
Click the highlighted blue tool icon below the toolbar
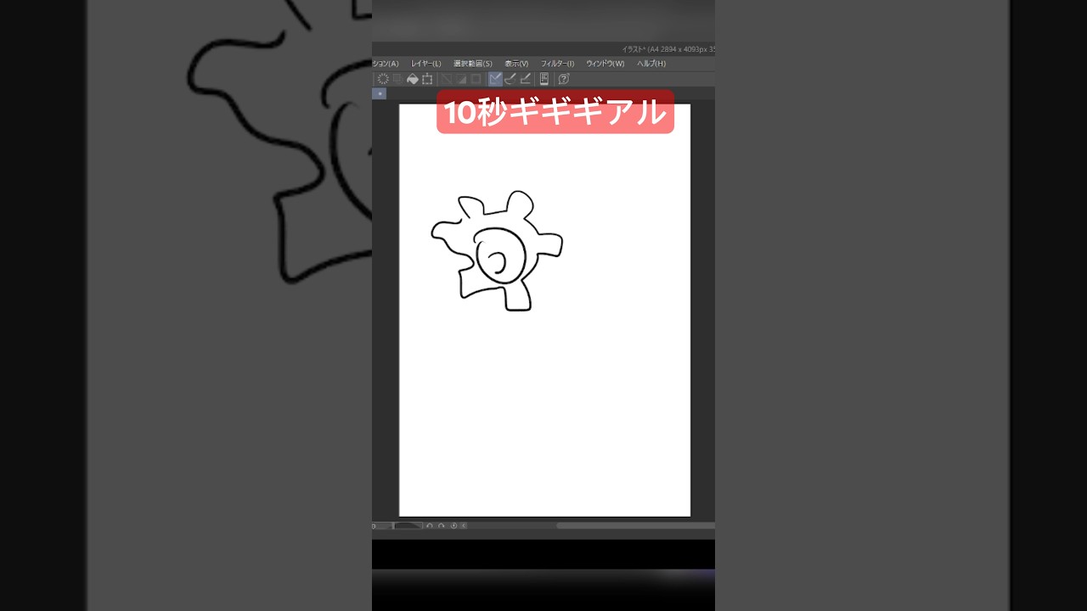(380, 93)
